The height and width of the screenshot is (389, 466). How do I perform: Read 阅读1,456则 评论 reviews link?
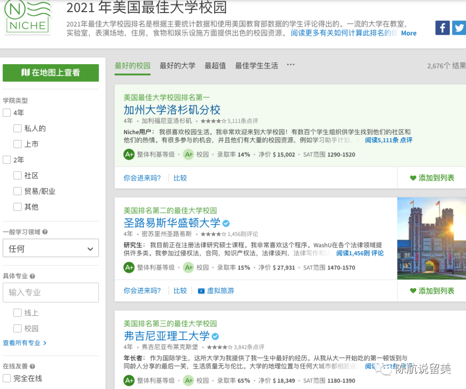pos(360,253)
